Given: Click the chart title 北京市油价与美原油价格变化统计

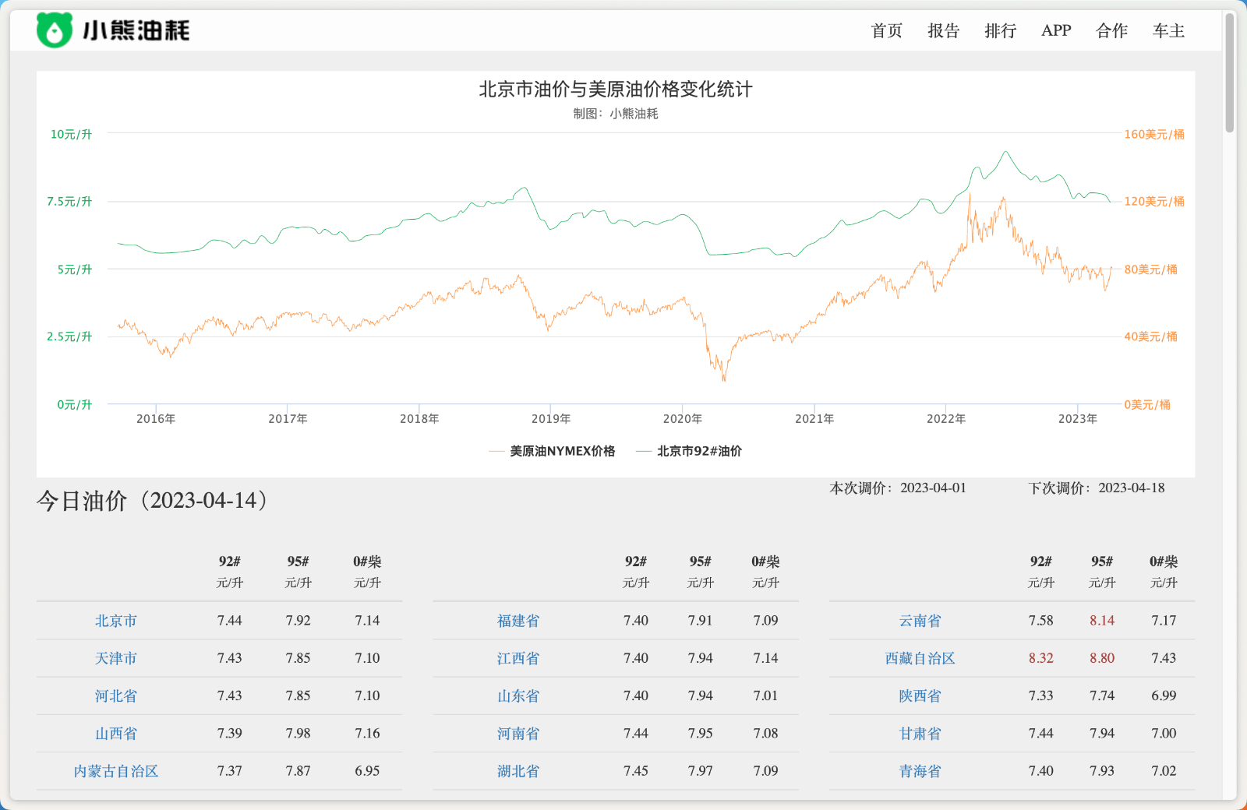Looking at the screenshot, I should pos(615,90).
